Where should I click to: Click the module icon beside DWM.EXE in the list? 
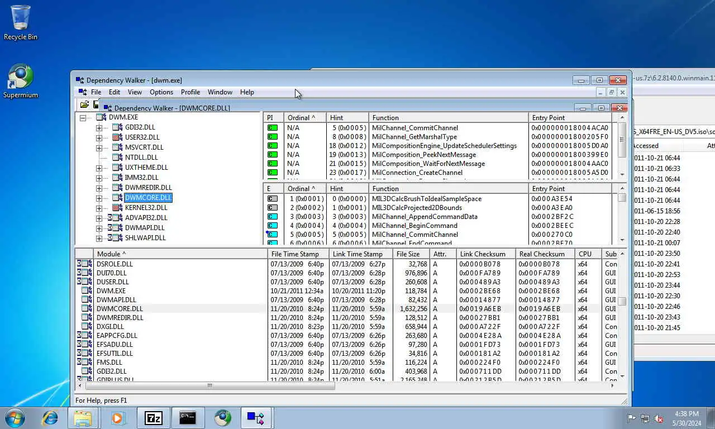(87, 291)
